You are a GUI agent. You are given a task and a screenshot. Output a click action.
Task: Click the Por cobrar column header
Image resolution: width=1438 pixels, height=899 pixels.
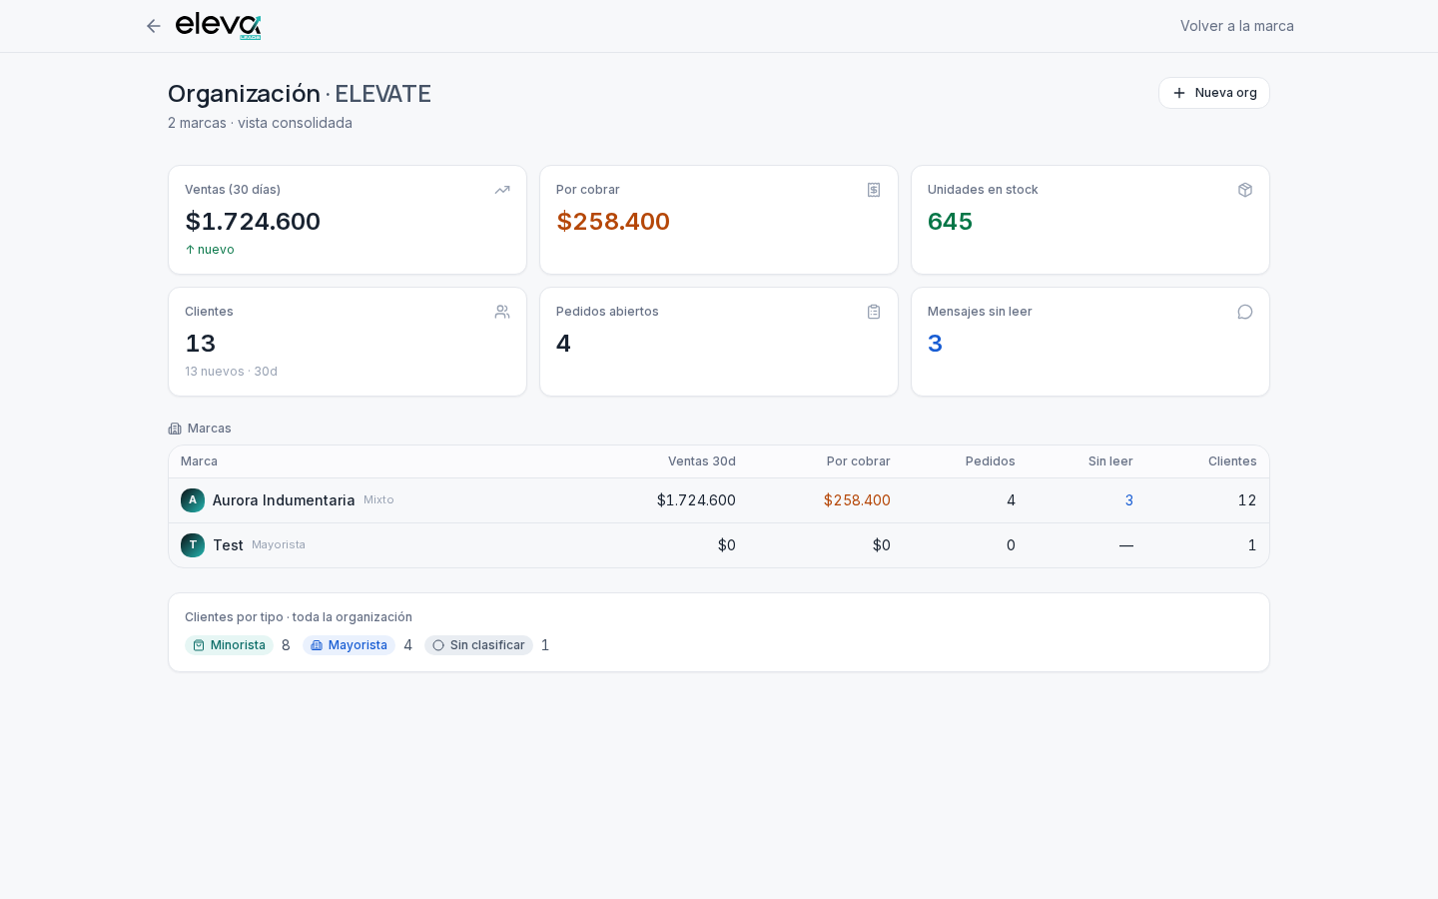tap(859, 461)
